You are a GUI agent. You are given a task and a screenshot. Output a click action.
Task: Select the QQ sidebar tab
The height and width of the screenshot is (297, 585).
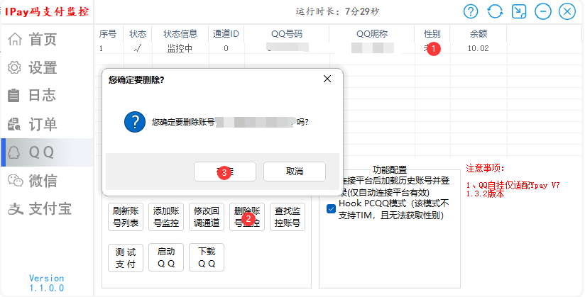(x=47, y=152)
